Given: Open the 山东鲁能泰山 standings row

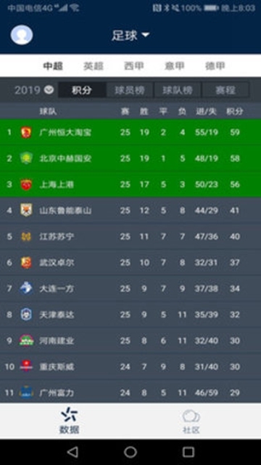Looking at the screenshot, I should 130,211.
